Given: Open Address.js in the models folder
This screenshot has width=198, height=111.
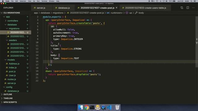Looking at the screenshot, I should point(15,64).
